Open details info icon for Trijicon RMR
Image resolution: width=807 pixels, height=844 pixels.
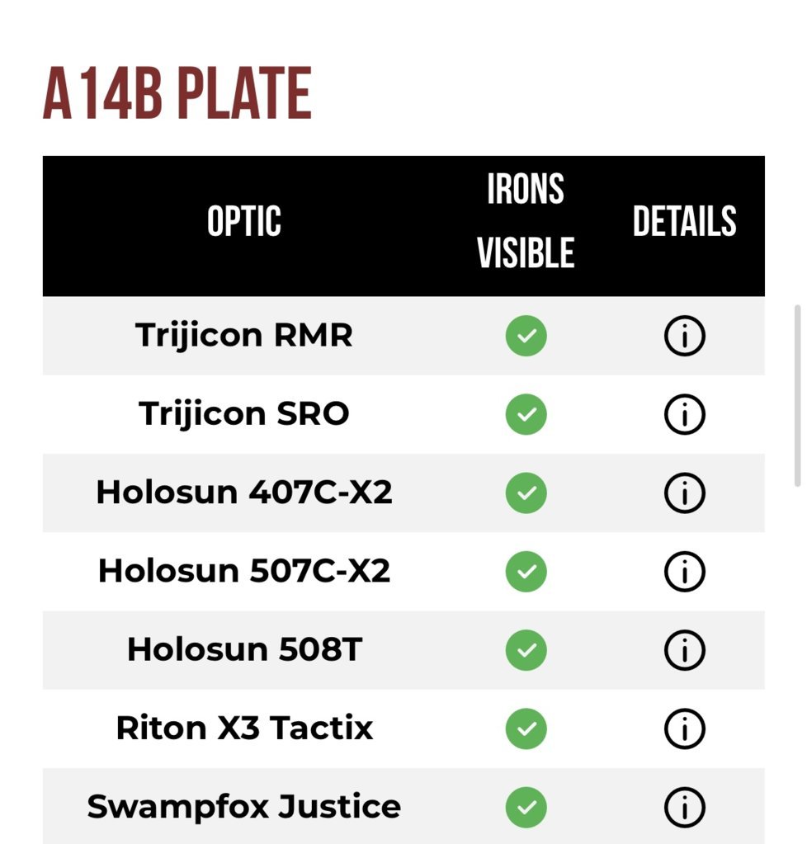click(x=684, y=336)
